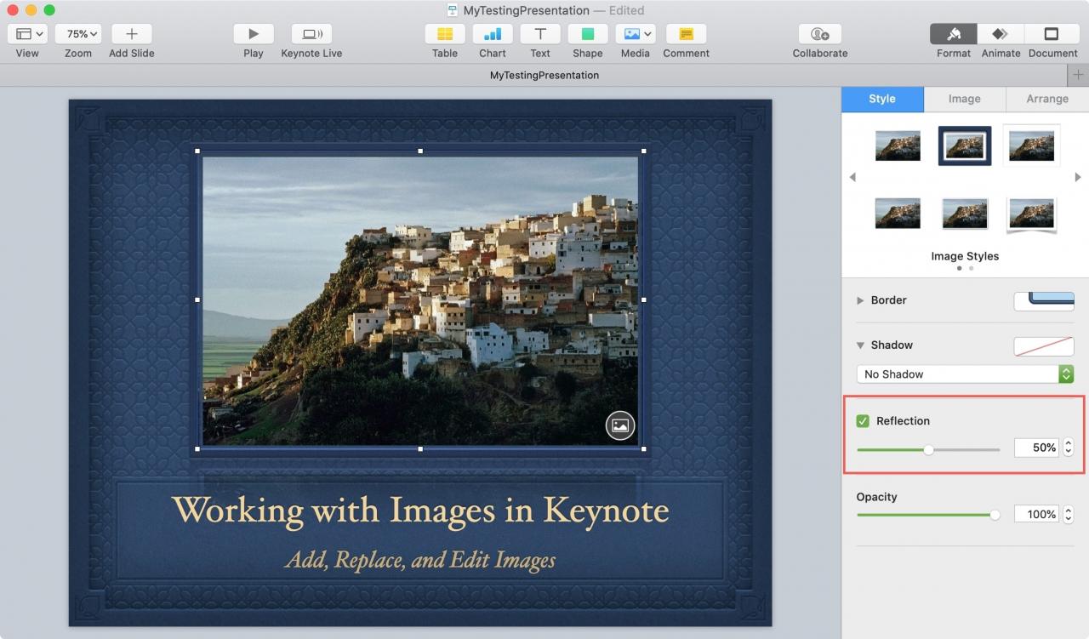Open the Media menu
The image size is (1089, 639).
coord(636,34)
